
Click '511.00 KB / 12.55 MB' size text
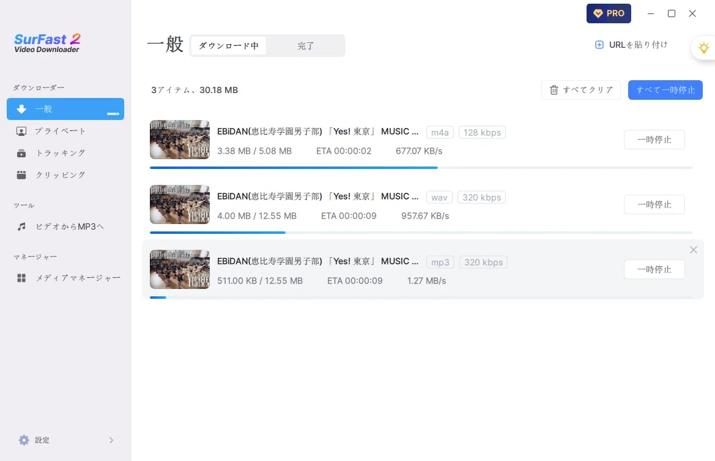[x=259, y=281]
